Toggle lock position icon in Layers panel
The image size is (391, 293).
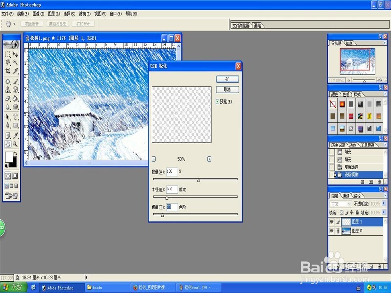pyautogui.click(x=351, y=212)
